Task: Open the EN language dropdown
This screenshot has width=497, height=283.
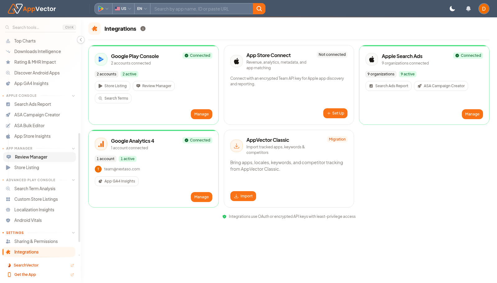Action: tap(142, 9)
